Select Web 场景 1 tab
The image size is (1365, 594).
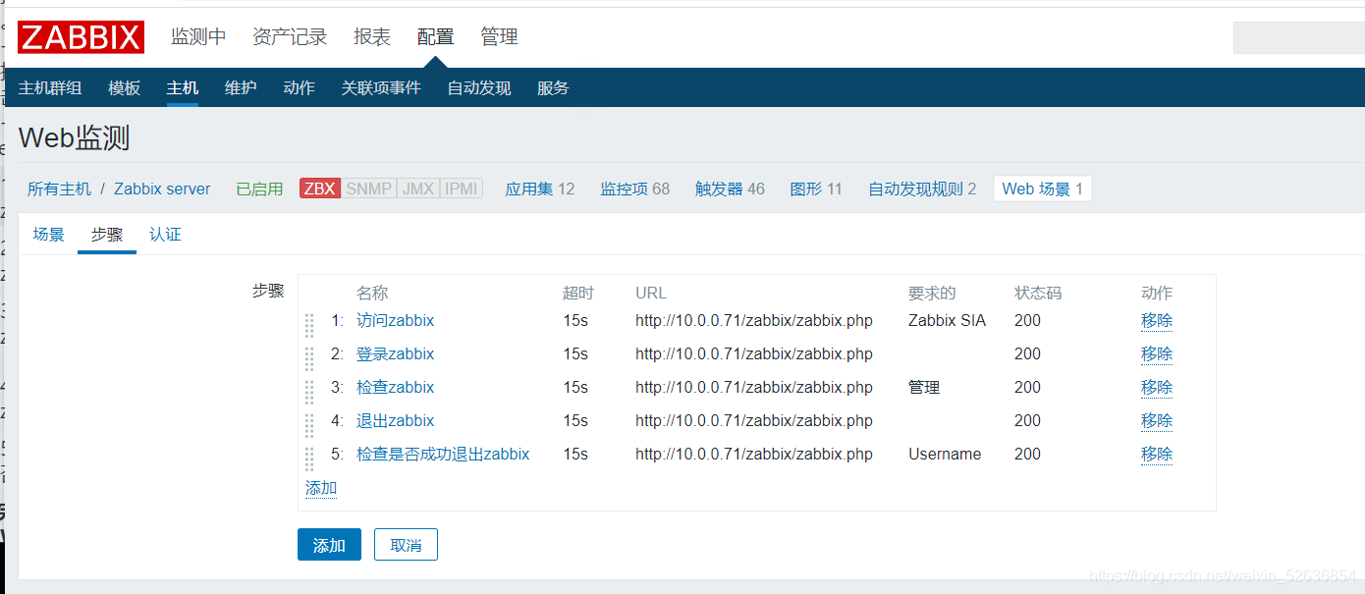(1043, 189)
